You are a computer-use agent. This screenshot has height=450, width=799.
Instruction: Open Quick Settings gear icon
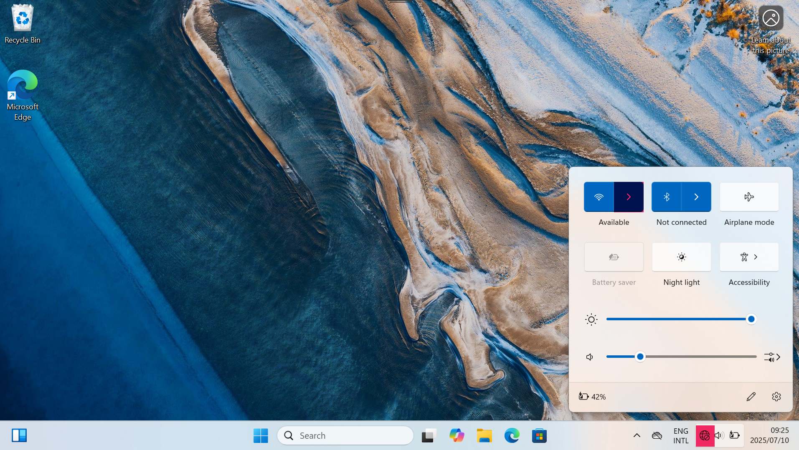point(776,397)
